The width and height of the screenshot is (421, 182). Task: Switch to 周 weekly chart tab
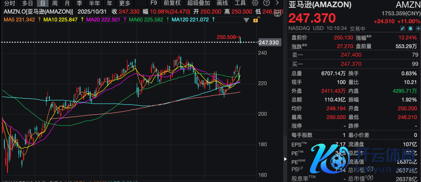(55, 3)
